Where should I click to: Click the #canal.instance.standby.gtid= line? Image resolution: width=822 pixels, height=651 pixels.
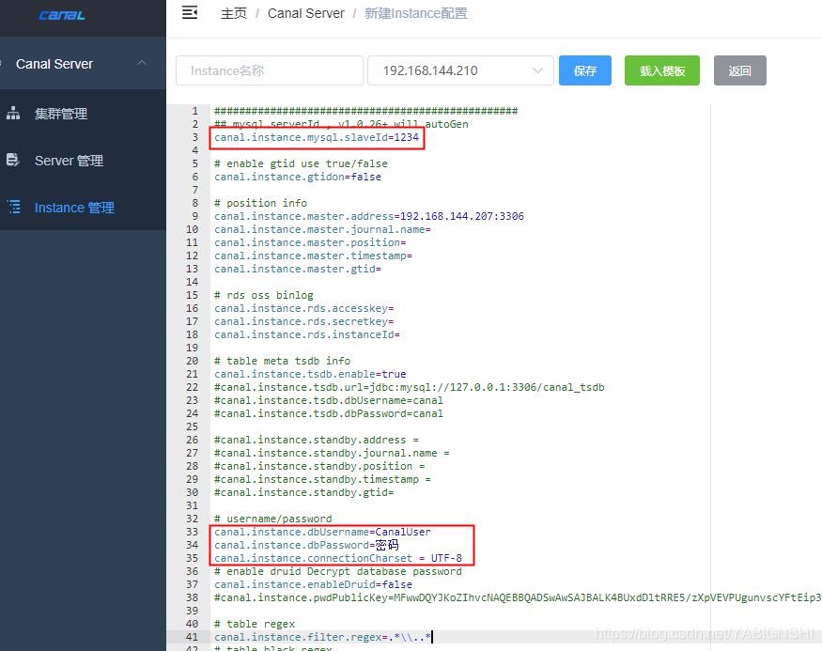tap(303, 492)
